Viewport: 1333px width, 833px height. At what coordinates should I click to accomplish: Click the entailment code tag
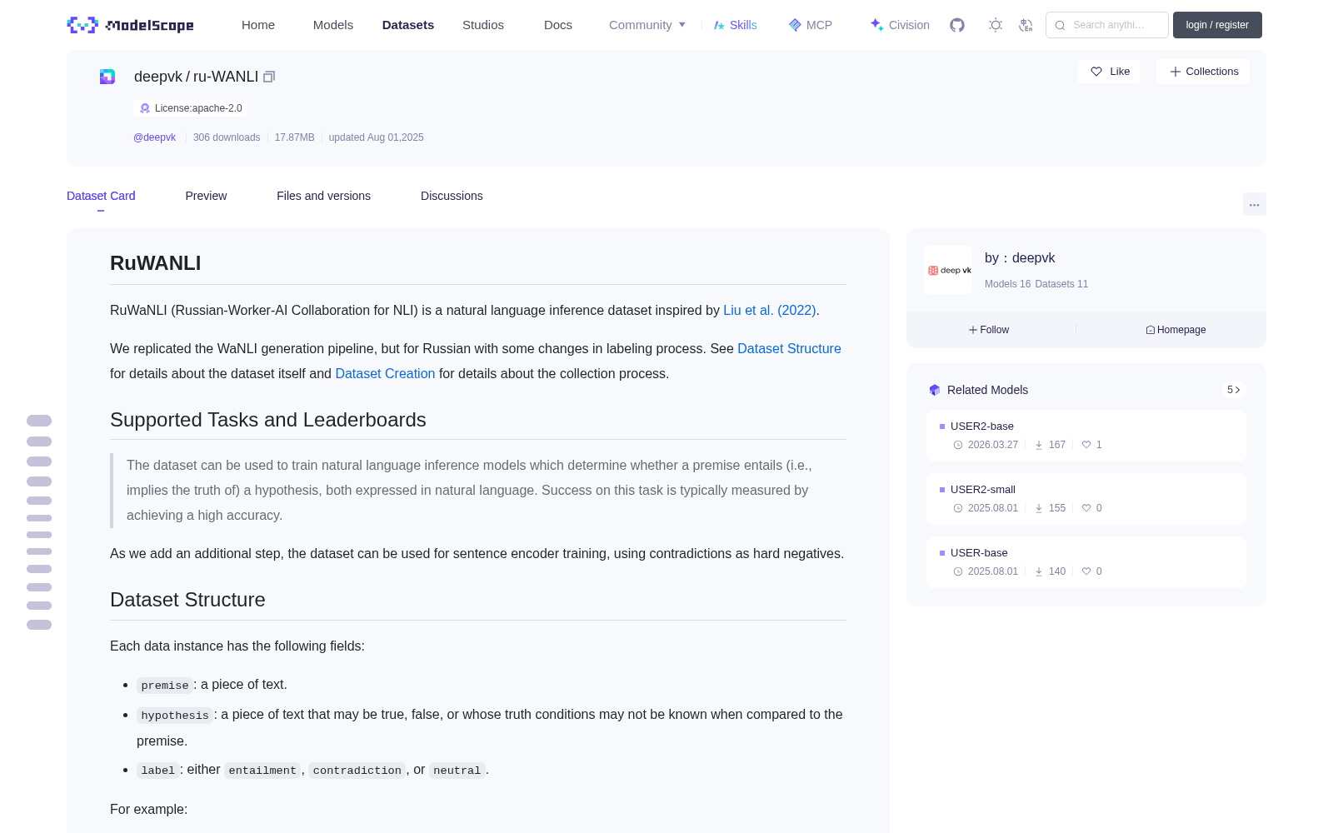pos(262,771)
